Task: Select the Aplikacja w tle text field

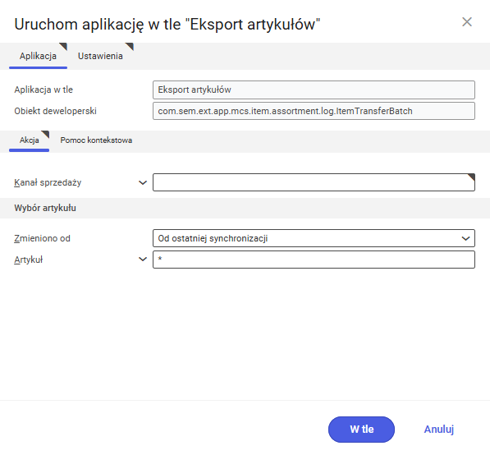Action: (314, 90)
